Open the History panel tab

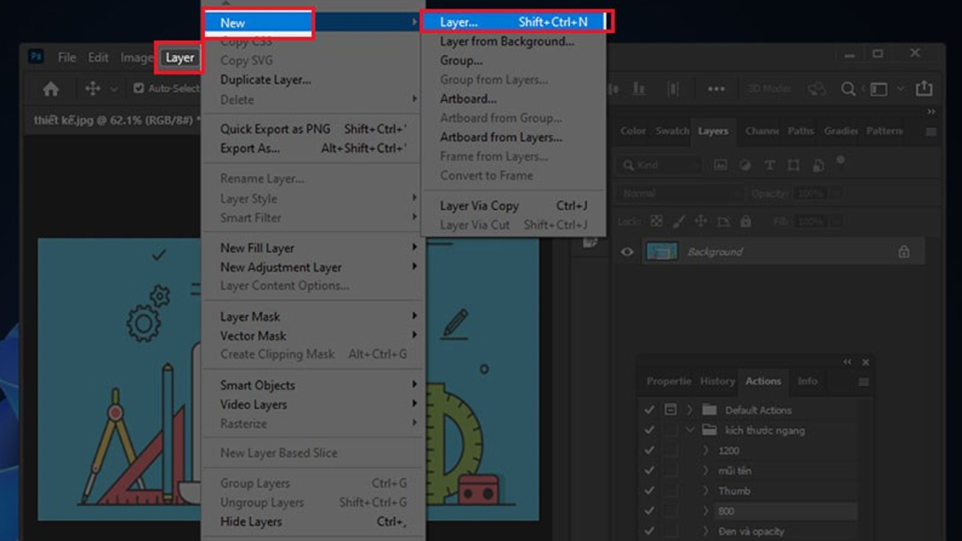tap(717, 382)
